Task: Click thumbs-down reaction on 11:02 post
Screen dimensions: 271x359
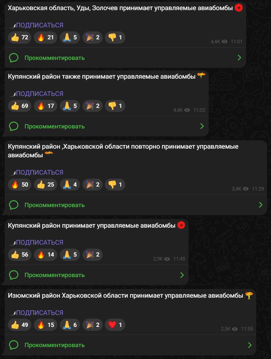Action: pos(115,106)
